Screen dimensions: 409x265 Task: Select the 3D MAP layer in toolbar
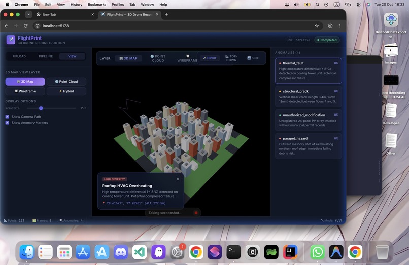point(128,58)
